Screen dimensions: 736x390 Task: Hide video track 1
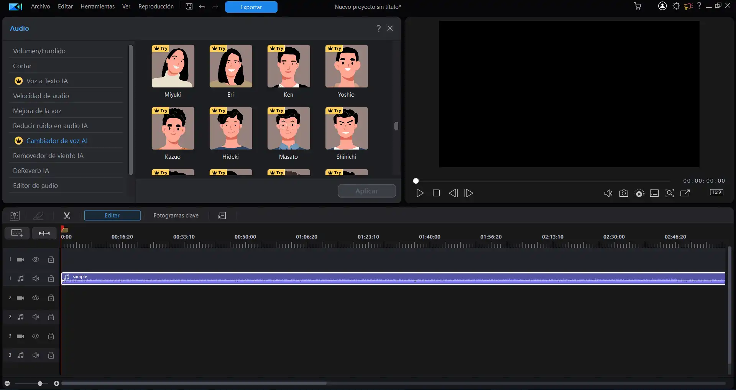pyautogui.click(x=36, y=259)
